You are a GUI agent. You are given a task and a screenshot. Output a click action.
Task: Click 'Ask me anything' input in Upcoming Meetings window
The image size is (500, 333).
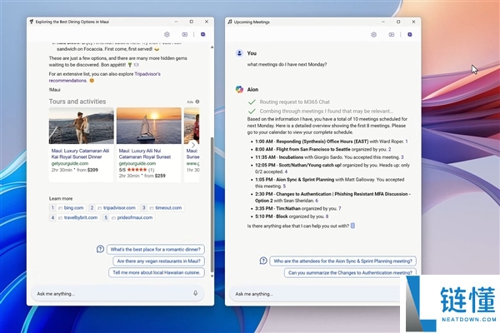coord(315,294)
